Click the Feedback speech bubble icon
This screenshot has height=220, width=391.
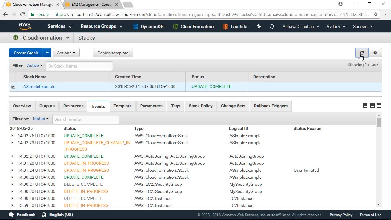pyautogui.click(x=11, y=215)
